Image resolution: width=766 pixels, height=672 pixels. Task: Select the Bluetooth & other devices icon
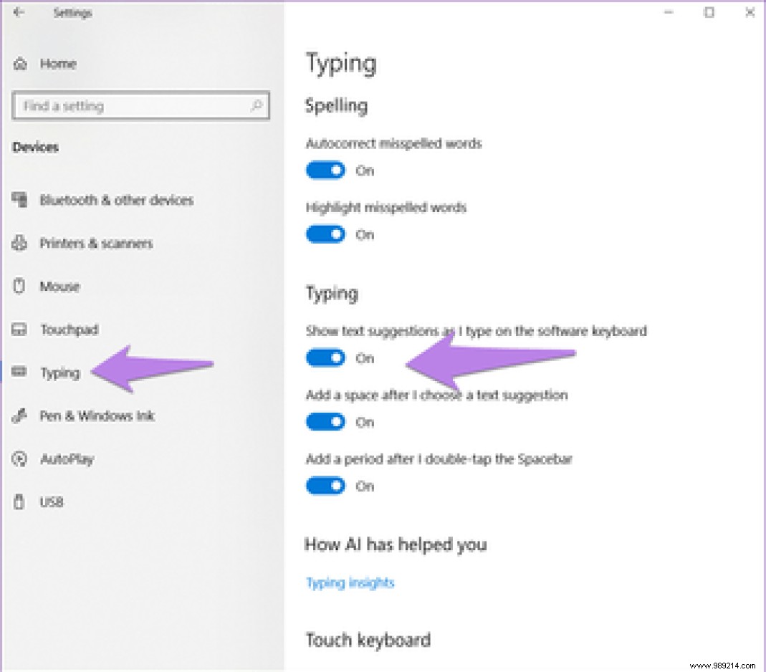19,200
